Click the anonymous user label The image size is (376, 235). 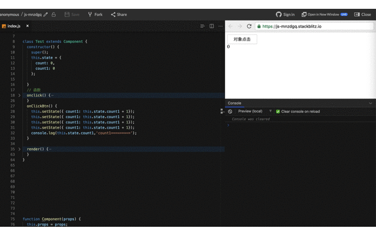pyautogui.click(x=9, y=14)
